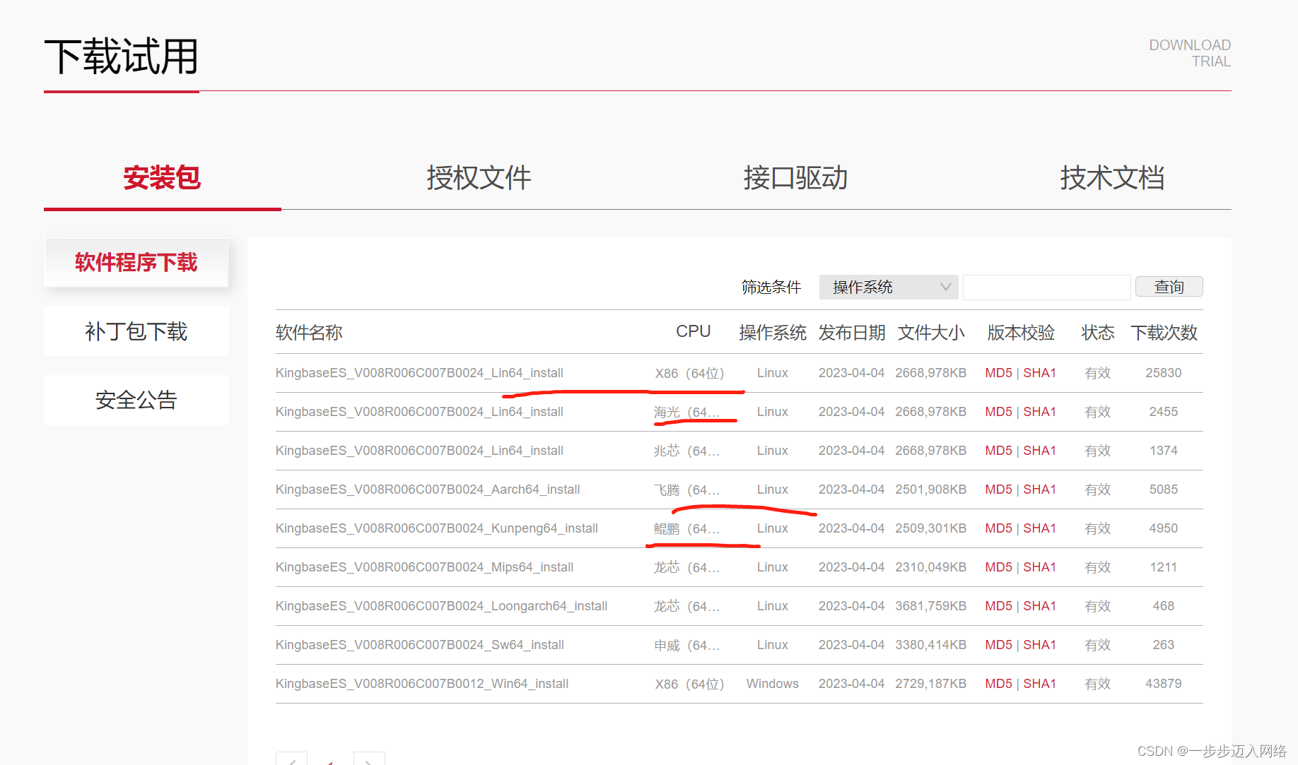The height and width of the screenshot is (765, 1298).
Task: Select 软件程序下载 in the sidebar
Action: 136,262
